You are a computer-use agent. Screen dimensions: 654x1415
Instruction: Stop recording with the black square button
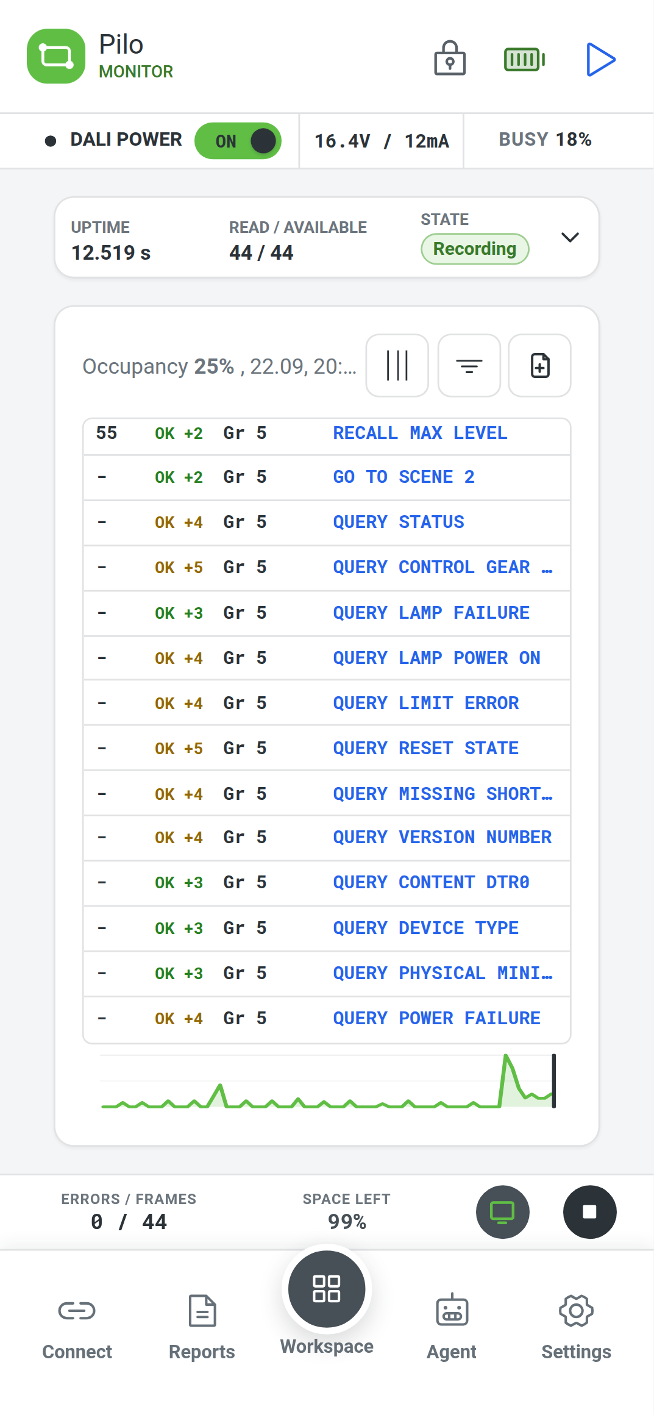coord(589,1212)
